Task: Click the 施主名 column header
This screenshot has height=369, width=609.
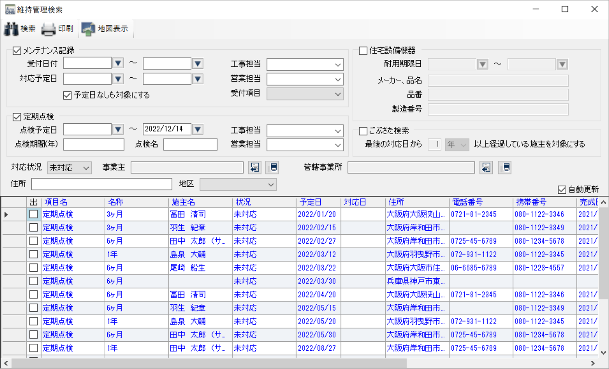Action: point(183,202)
